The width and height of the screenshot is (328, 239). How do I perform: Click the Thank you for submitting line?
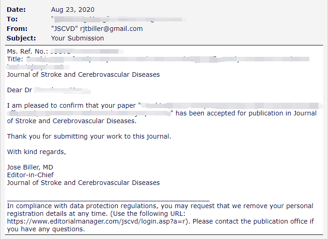coord(89,136)
